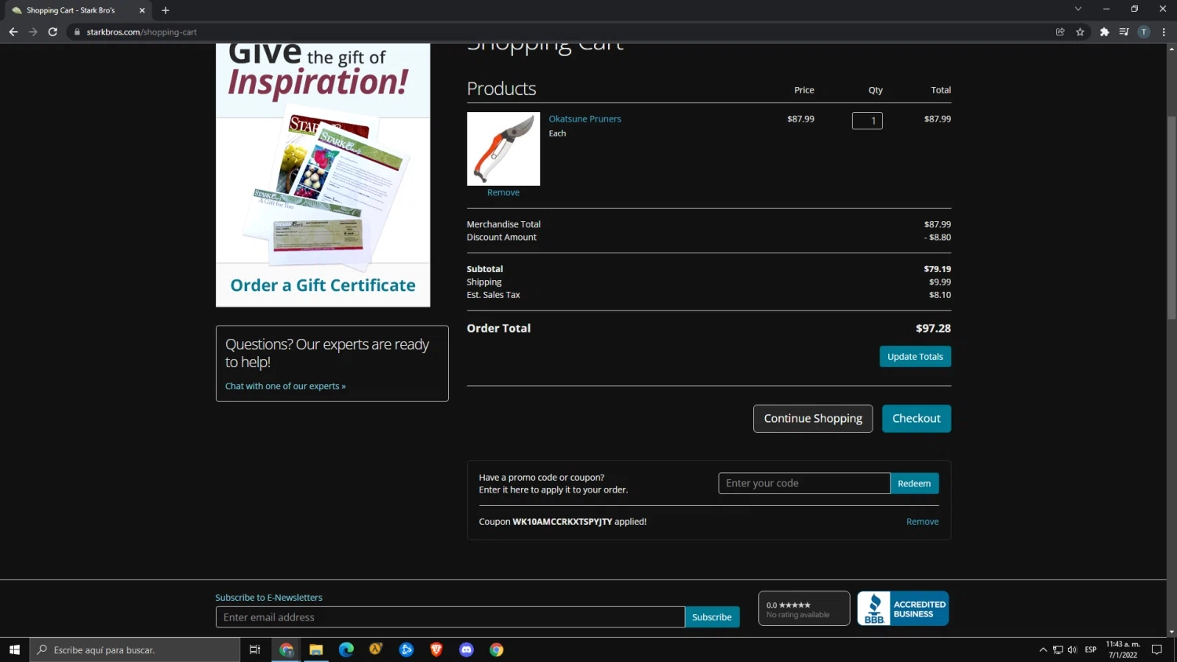
Task: Remove the applied coupon
Action: [x=922, y=522]
